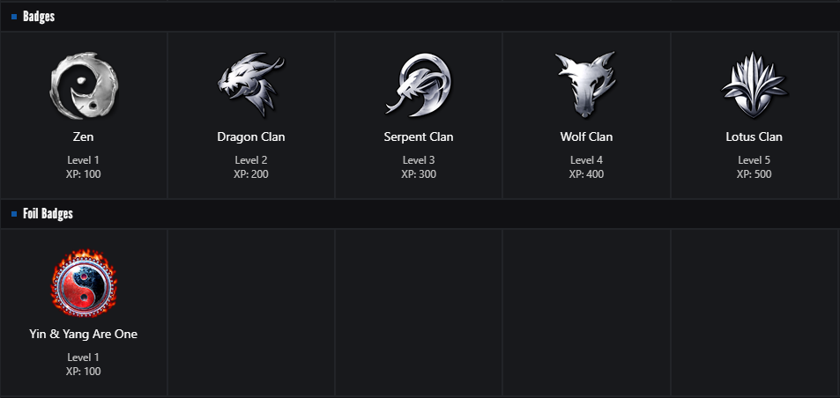Open the Dragon Clan title text
The width and height of the screenshot is (840, 398).
(x=251, y=137)
